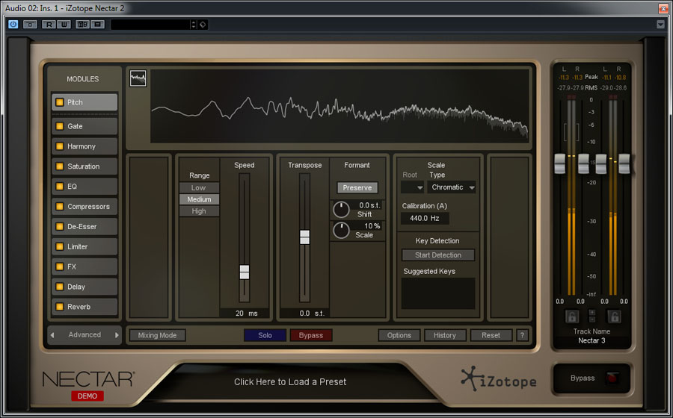Click the spectrum display icon
The width and height of the screenshot is (673, 418).
click(138, 78)
